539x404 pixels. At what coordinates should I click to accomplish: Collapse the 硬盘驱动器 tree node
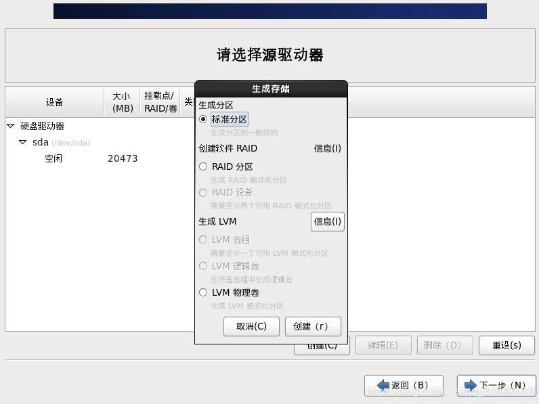click(11, 126)
